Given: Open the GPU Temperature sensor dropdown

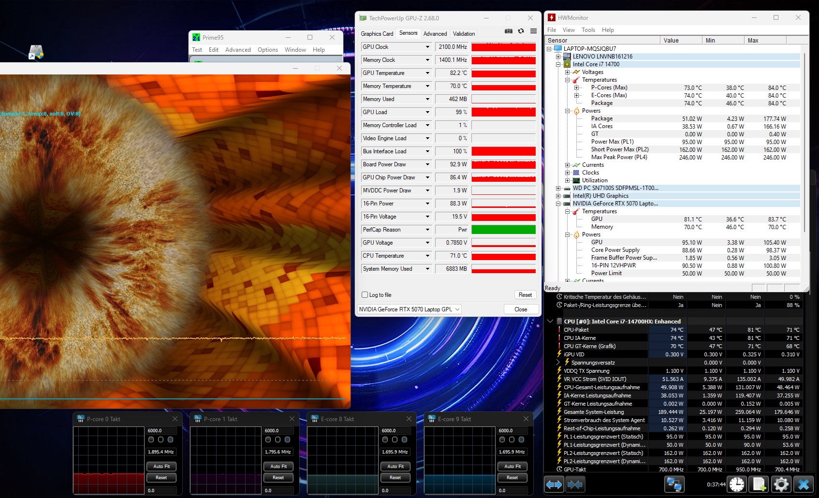Looking at the screenshot, I should (427, 73).
